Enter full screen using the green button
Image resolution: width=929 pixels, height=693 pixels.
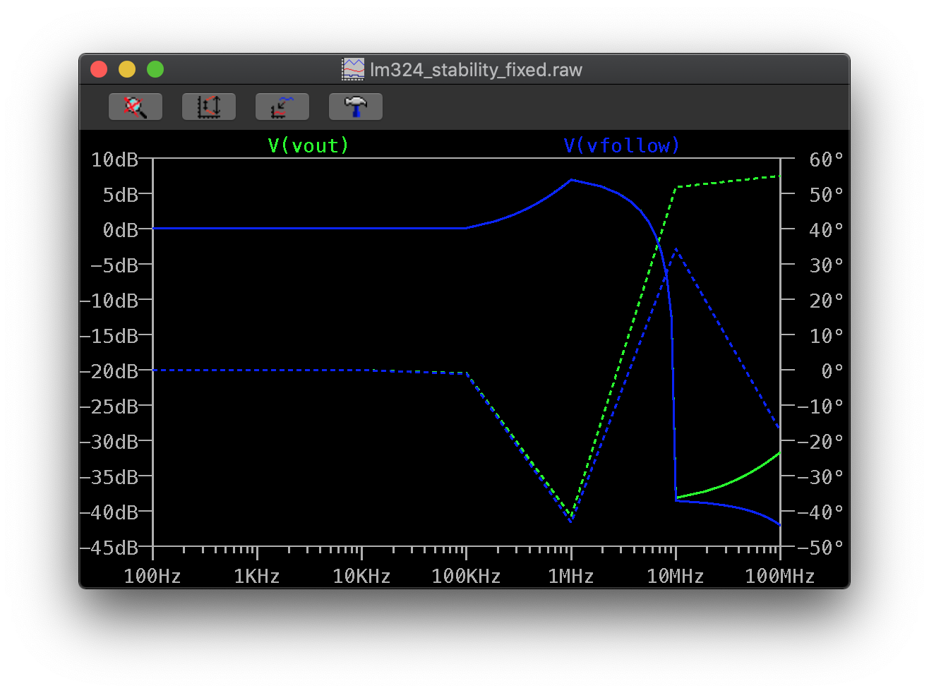(155, 69)
